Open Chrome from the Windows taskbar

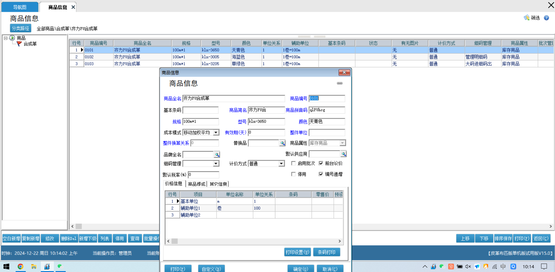[x=20, y=267]
